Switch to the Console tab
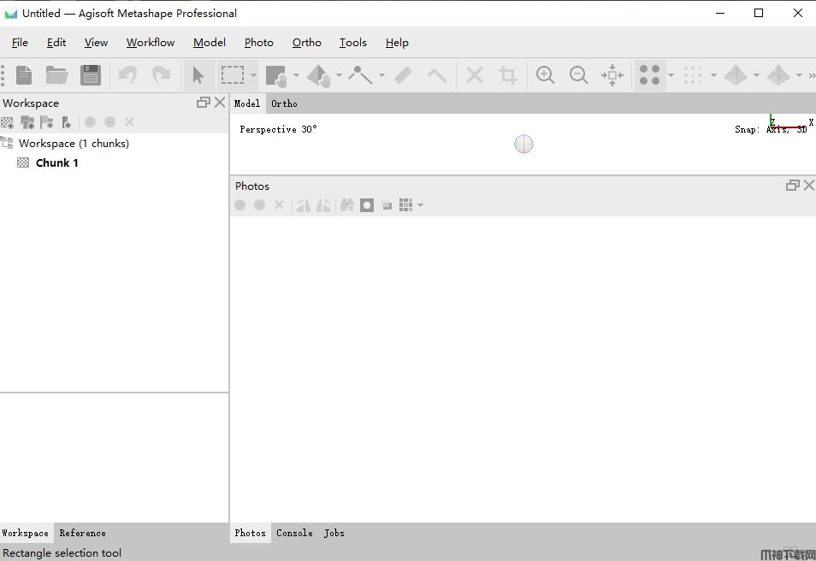The width and height of the screenshot is (816, 561). tap(294, 533)
